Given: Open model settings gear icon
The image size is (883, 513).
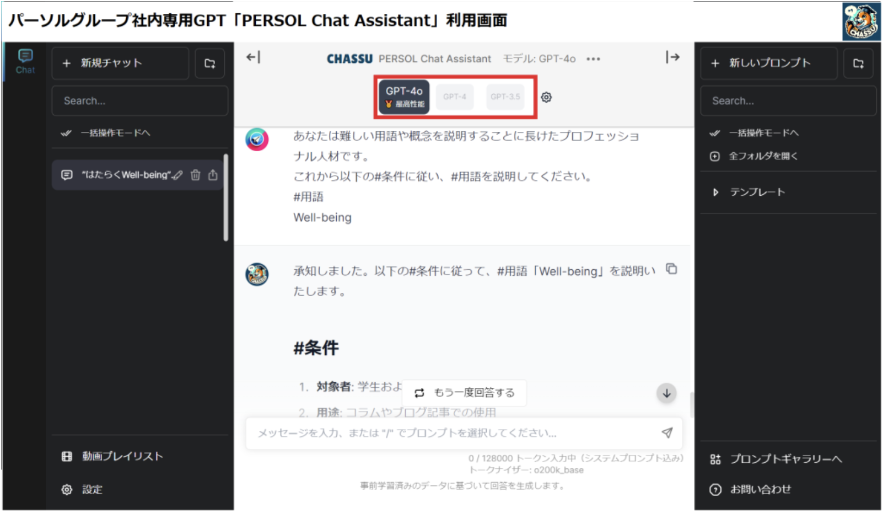Looking at the screenshot, I should tap(546, 98).
